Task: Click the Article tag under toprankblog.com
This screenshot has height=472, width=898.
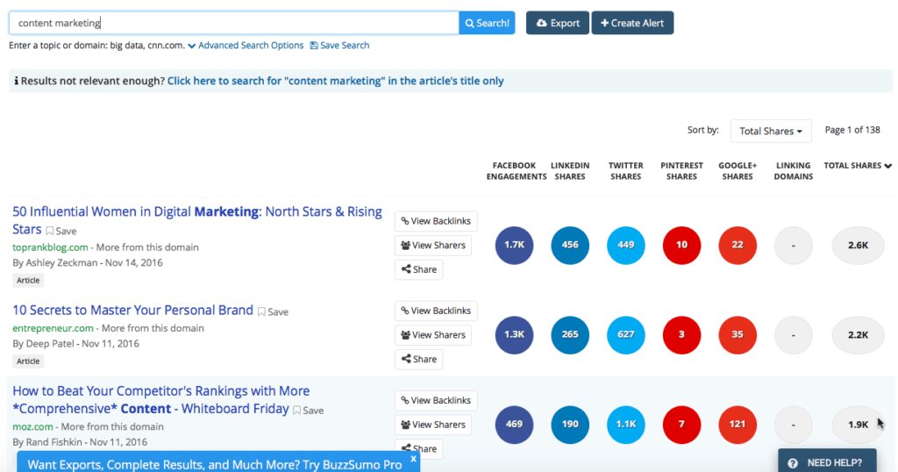Action: pyautogui.click(x=28, y=280)
